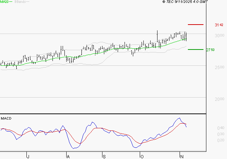Click the red 31.42 resistance value
This screenshot has width=227, height=159.
coord(219,25)
